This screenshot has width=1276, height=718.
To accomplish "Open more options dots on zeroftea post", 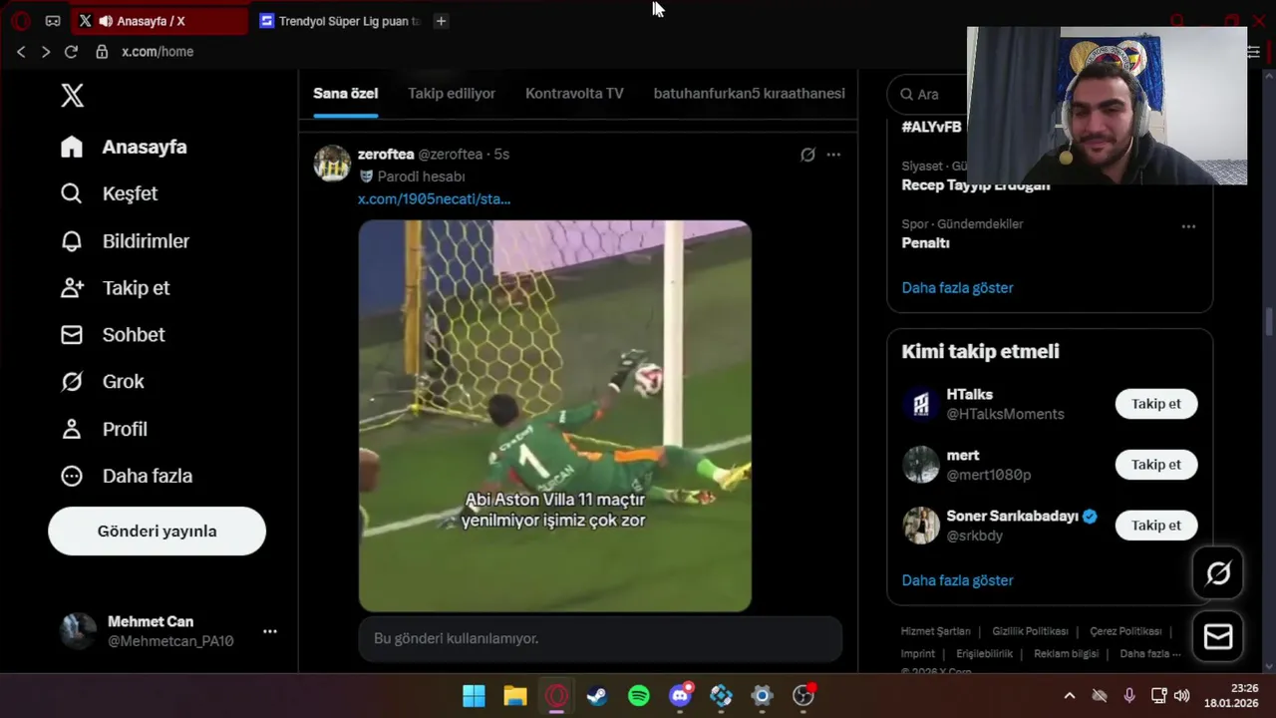I will 833,155.
